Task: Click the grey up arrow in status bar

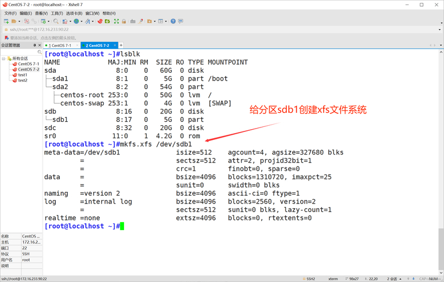Action: click(408, 279)
